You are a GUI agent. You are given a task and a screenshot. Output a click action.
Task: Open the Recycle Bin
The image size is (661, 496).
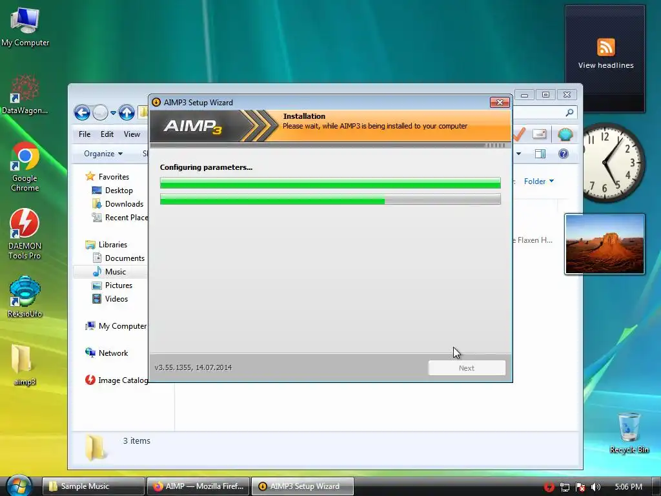coord(629,433)
